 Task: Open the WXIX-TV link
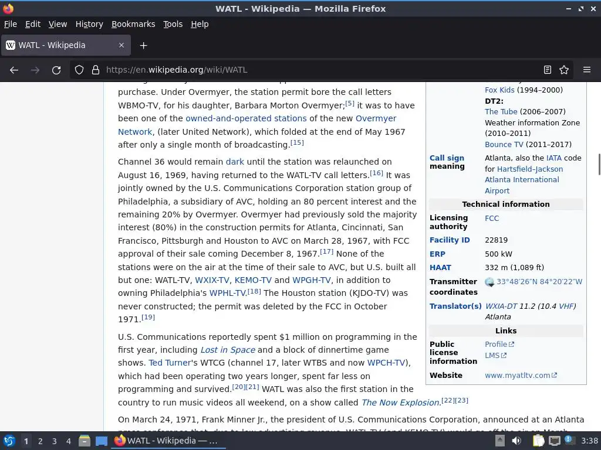tap(212, 280)
